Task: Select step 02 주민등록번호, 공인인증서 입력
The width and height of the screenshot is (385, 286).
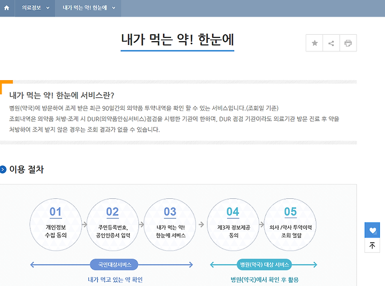Action: point(113,225)
